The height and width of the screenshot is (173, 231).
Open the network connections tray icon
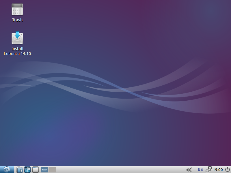pyautogui.click(x=208, y=170)
